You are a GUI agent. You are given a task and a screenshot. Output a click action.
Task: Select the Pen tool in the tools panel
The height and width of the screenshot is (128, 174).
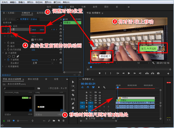(73, 103)
